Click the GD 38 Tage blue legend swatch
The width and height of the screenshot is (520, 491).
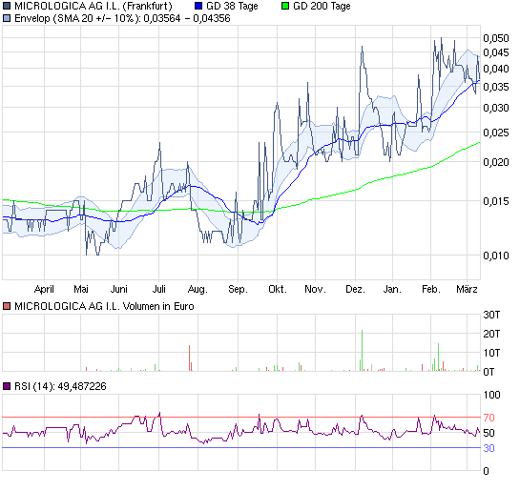[x=198, y=6]
